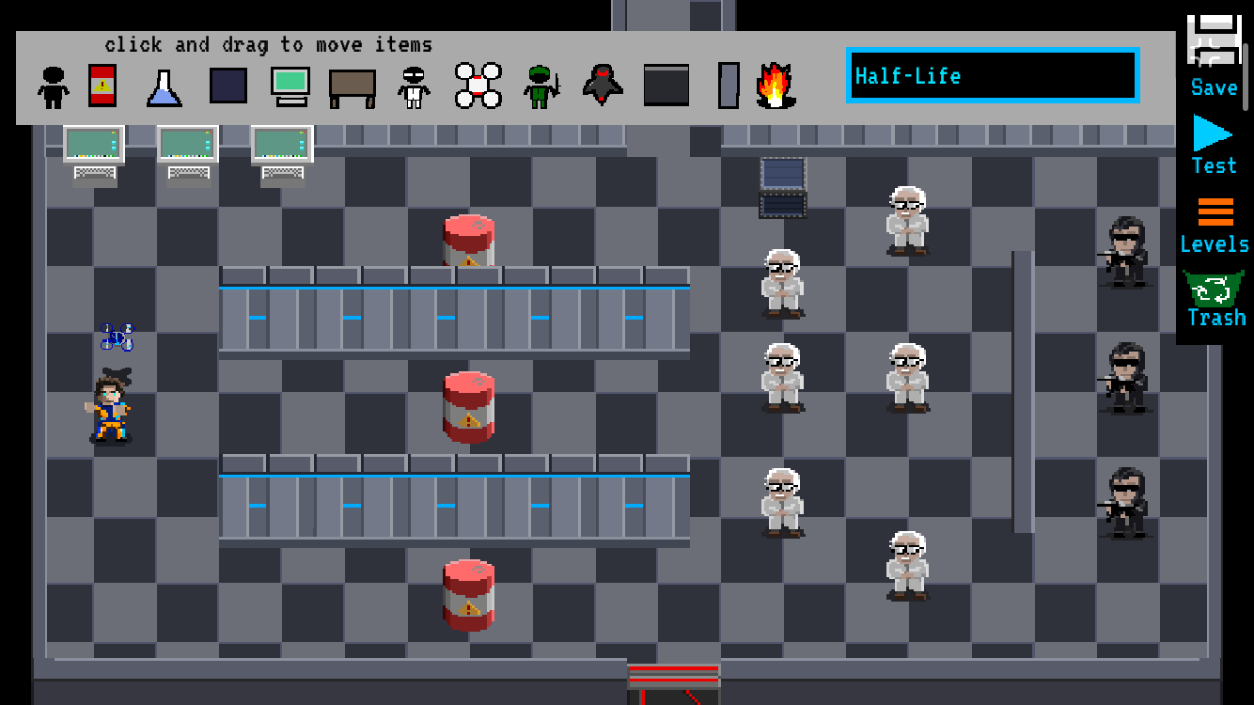Select the white scientist palette item
The height and width of the screenshot is (705, 1254).
click(x=414, y=86)
